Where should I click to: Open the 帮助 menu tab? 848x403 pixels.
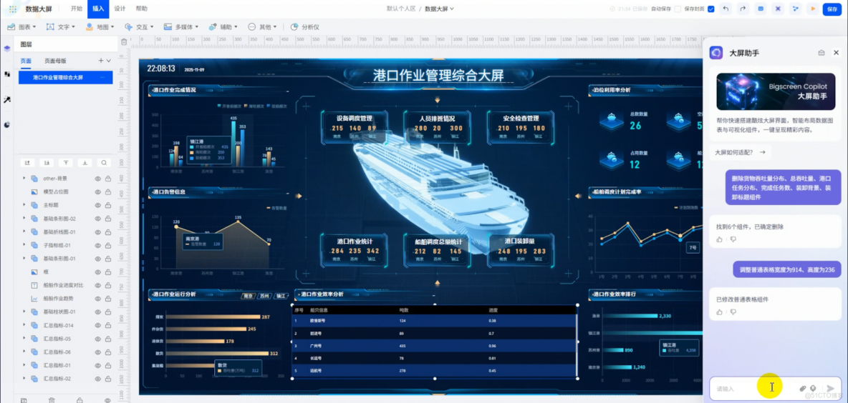click(x=141, y=9)
